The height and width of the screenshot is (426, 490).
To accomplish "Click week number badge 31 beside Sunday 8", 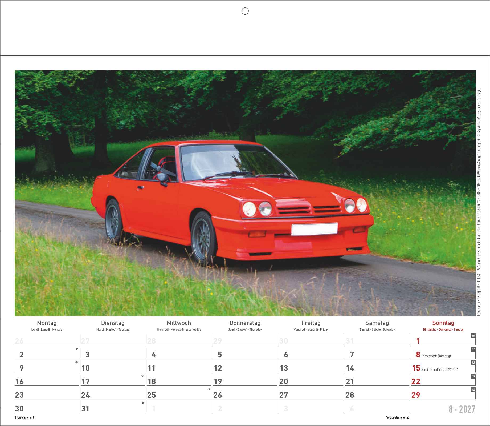I will [473, 349].
